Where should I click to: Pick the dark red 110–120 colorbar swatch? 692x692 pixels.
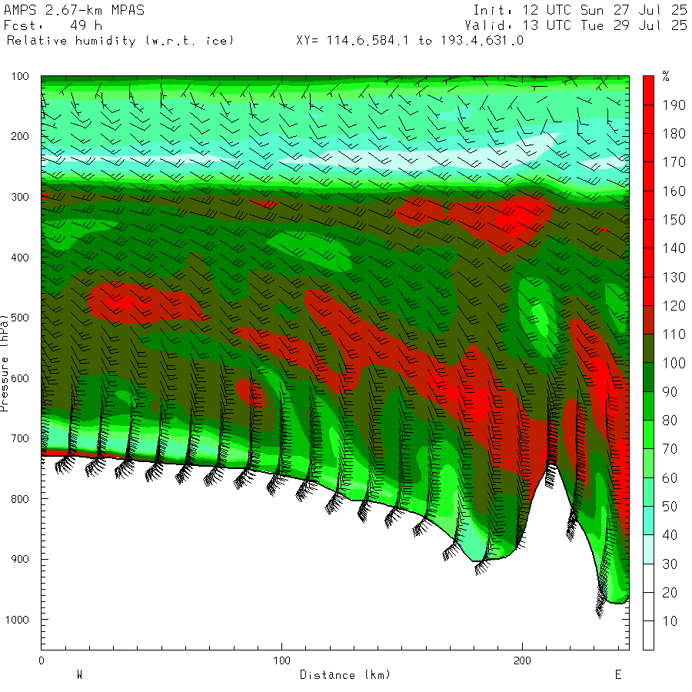pos(648,320)
